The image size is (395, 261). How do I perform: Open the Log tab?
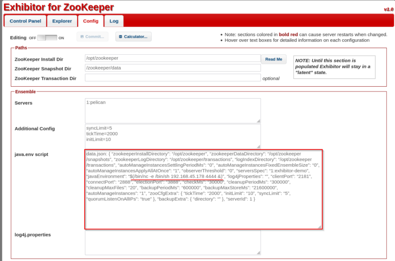coord(114,21)
